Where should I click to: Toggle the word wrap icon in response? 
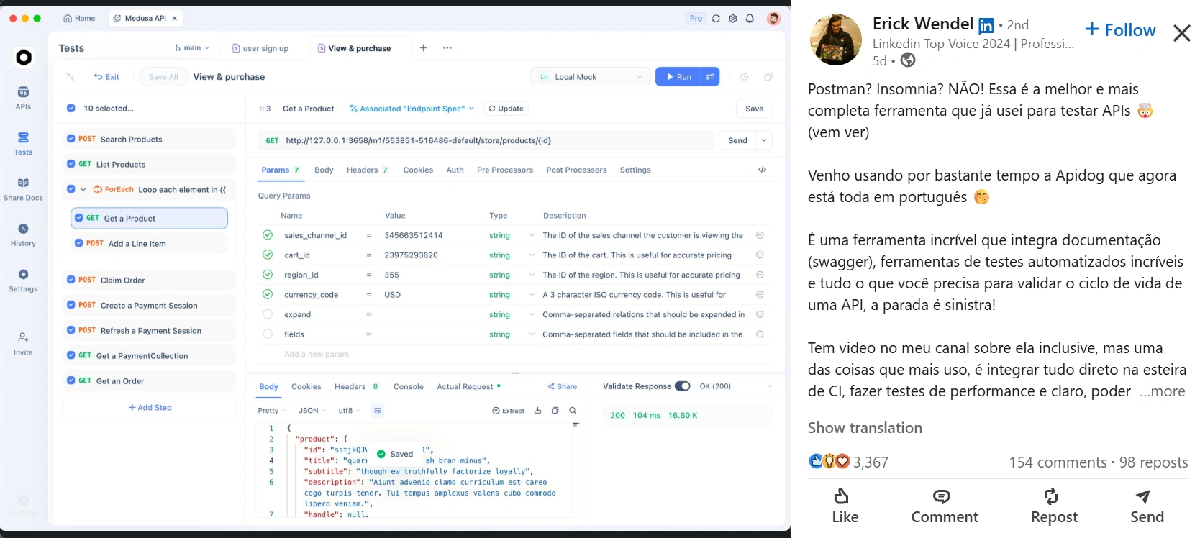(x=377, y=411)
